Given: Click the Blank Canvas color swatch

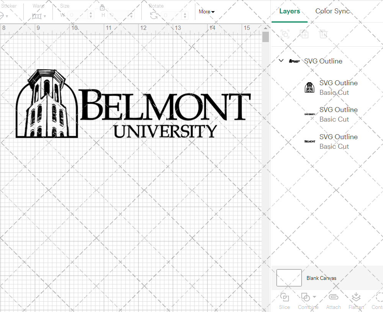Looking at the screenshot, I should pyautogui.click(x=289, y=278).
